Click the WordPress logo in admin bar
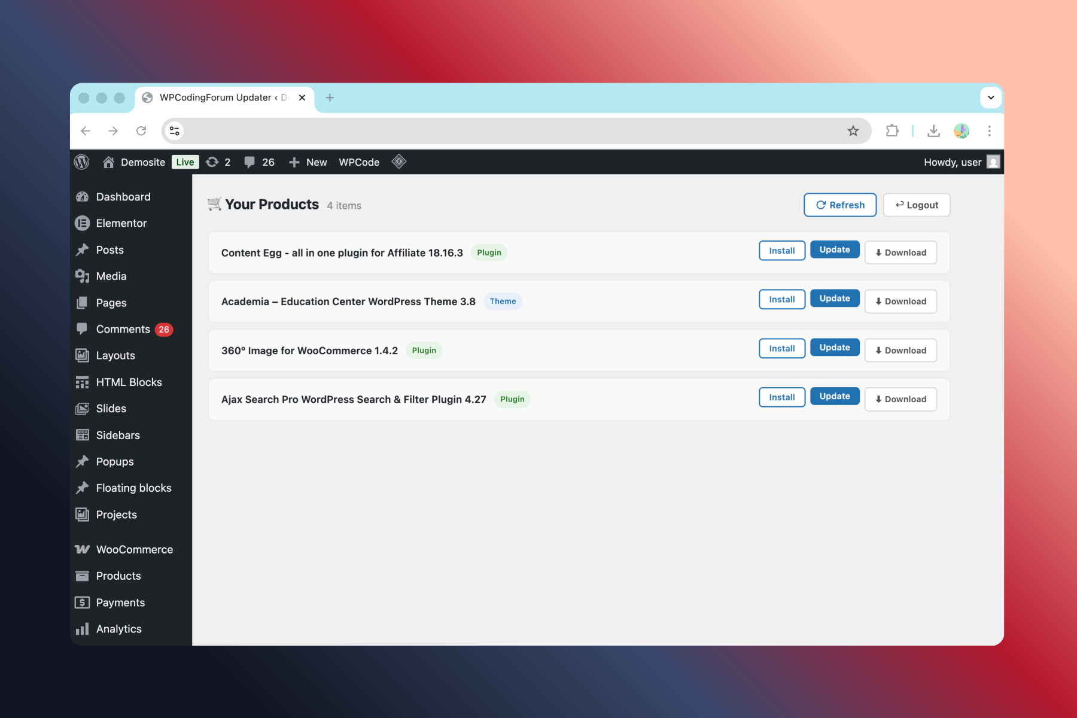1077x718 pixels. click(82, 162)
